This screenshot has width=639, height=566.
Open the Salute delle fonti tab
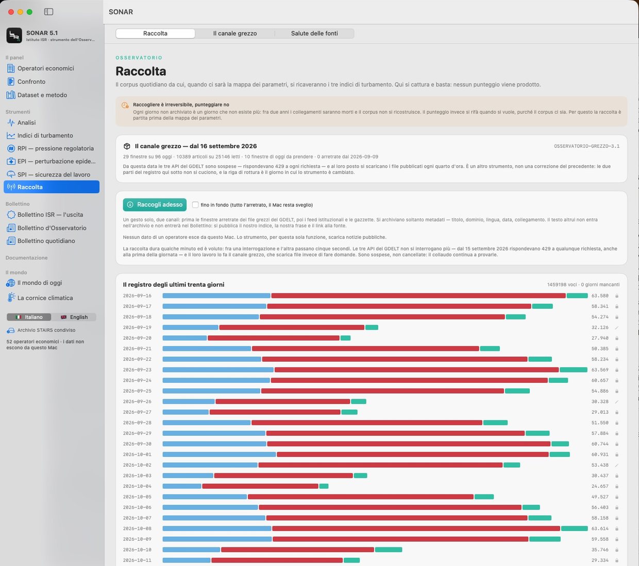pos(314,33)
